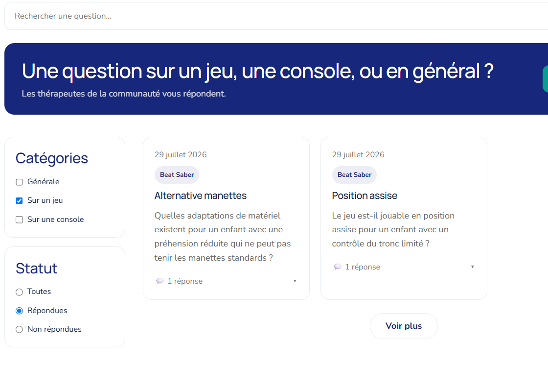This screenshot has height=366, width=548.
Task: Click Beat Saber tag on Alternative manettes card
Action: coord(177,174)
